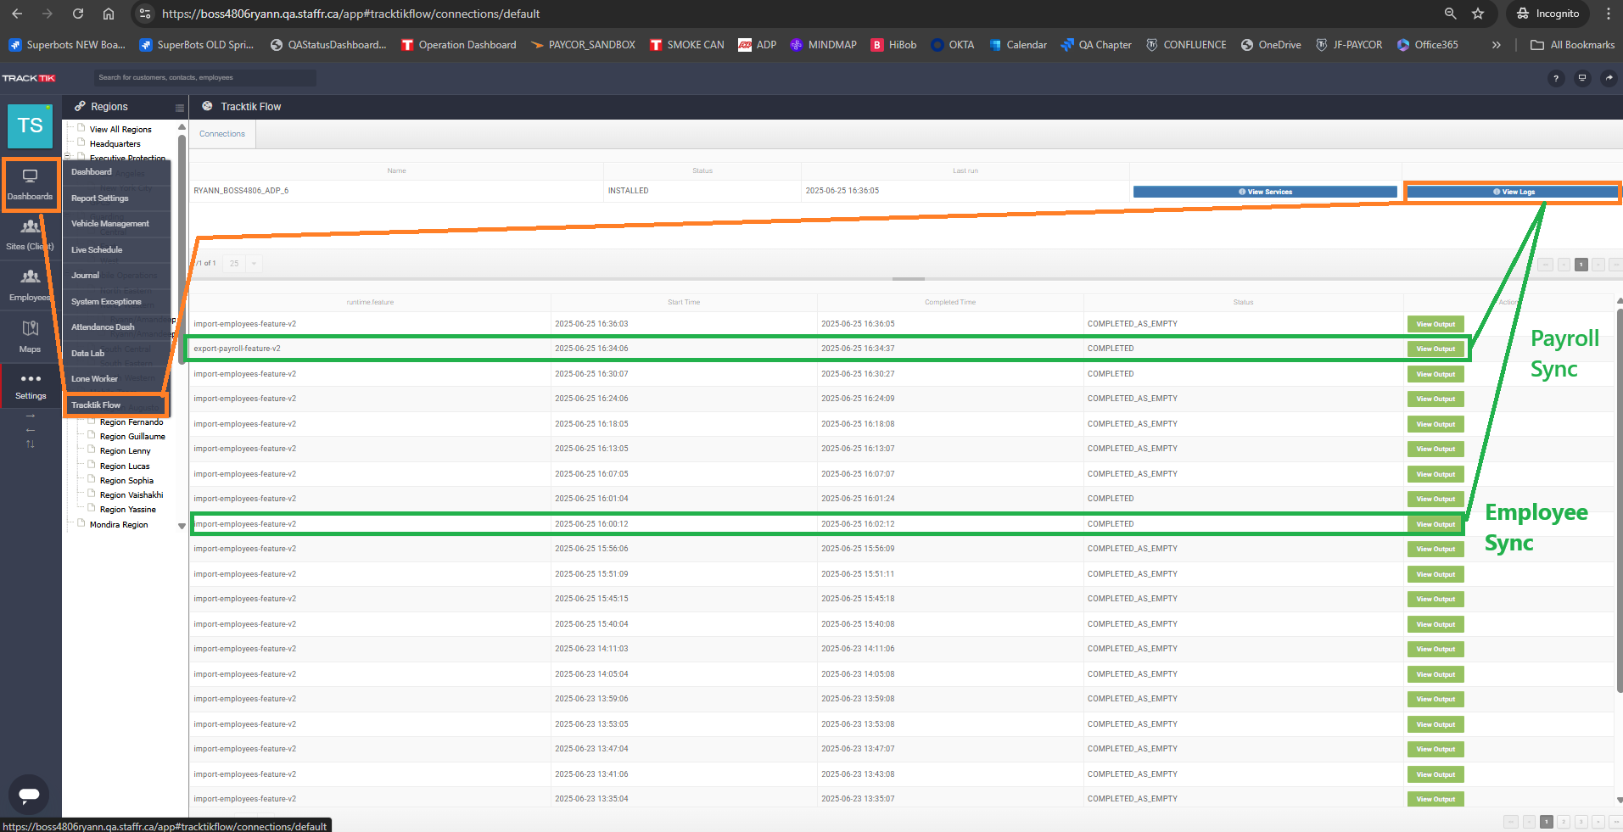
Task: Click the Incognito profile button
Action: point(1548,14)
